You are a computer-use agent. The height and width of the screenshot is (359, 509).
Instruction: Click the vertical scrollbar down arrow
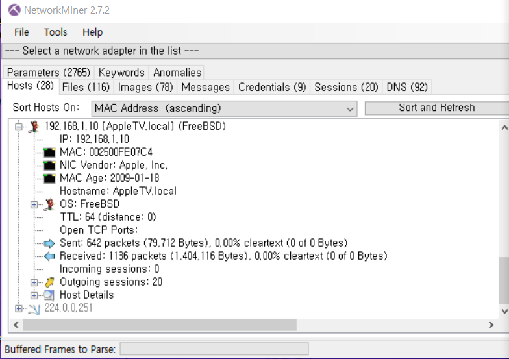[x=504, y=312]
